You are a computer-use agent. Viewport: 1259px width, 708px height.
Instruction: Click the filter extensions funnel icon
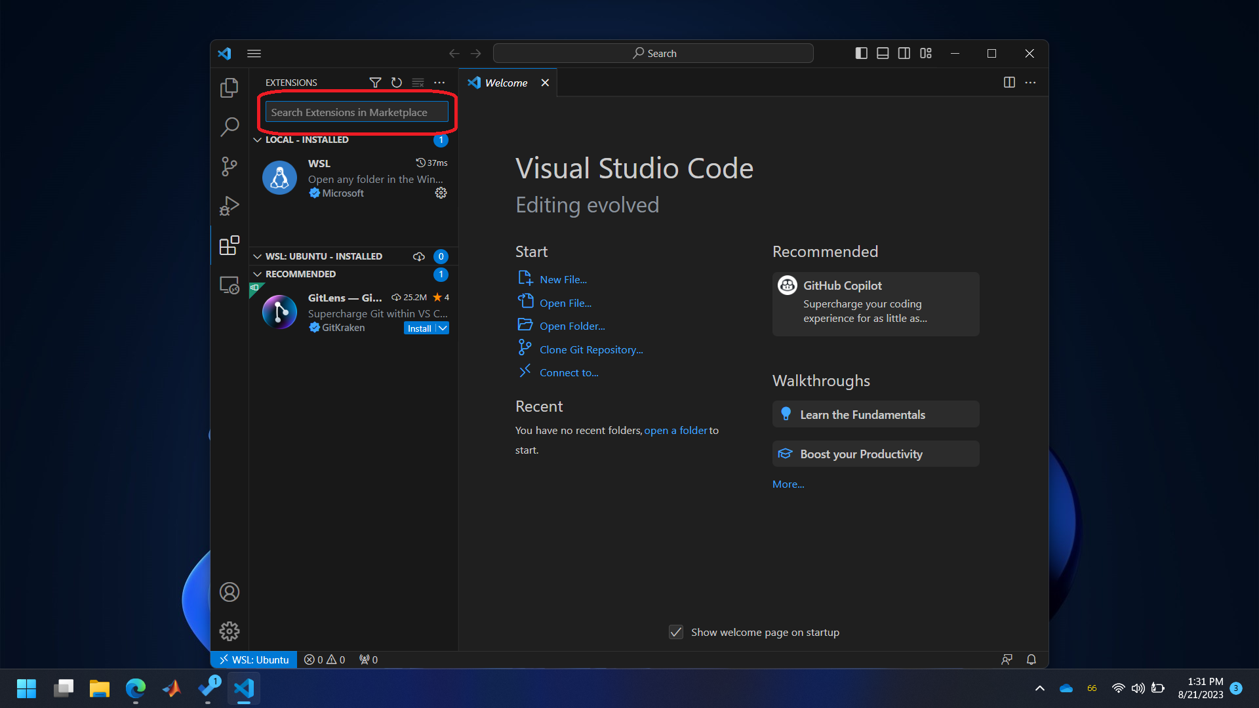pos(375,83)
